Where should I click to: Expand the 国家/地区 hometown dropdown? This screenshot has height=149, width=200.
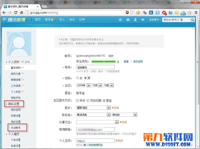click(x=93, y=107)
